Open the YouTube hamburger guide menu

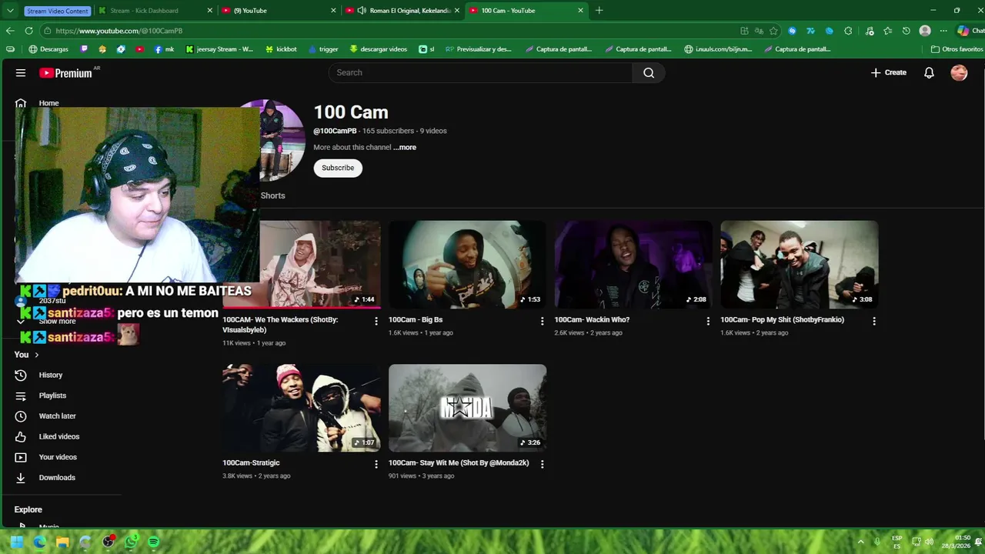[x=21, y=73]
